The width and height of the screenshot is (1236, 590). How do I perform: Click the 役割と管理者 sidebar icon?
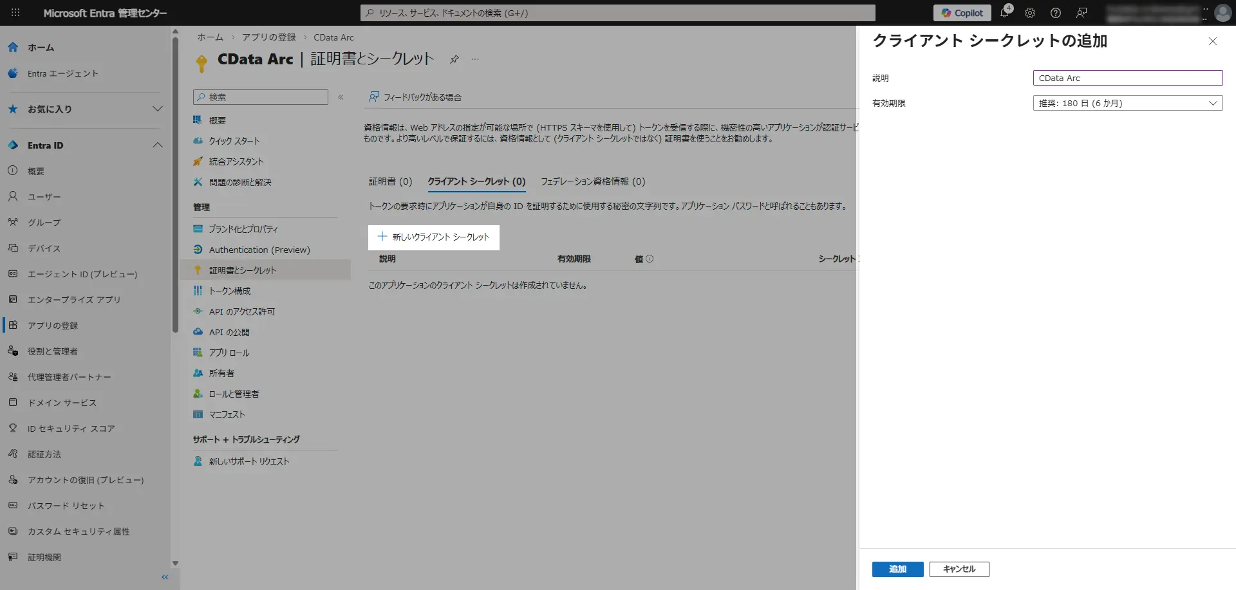coord(13,351)
